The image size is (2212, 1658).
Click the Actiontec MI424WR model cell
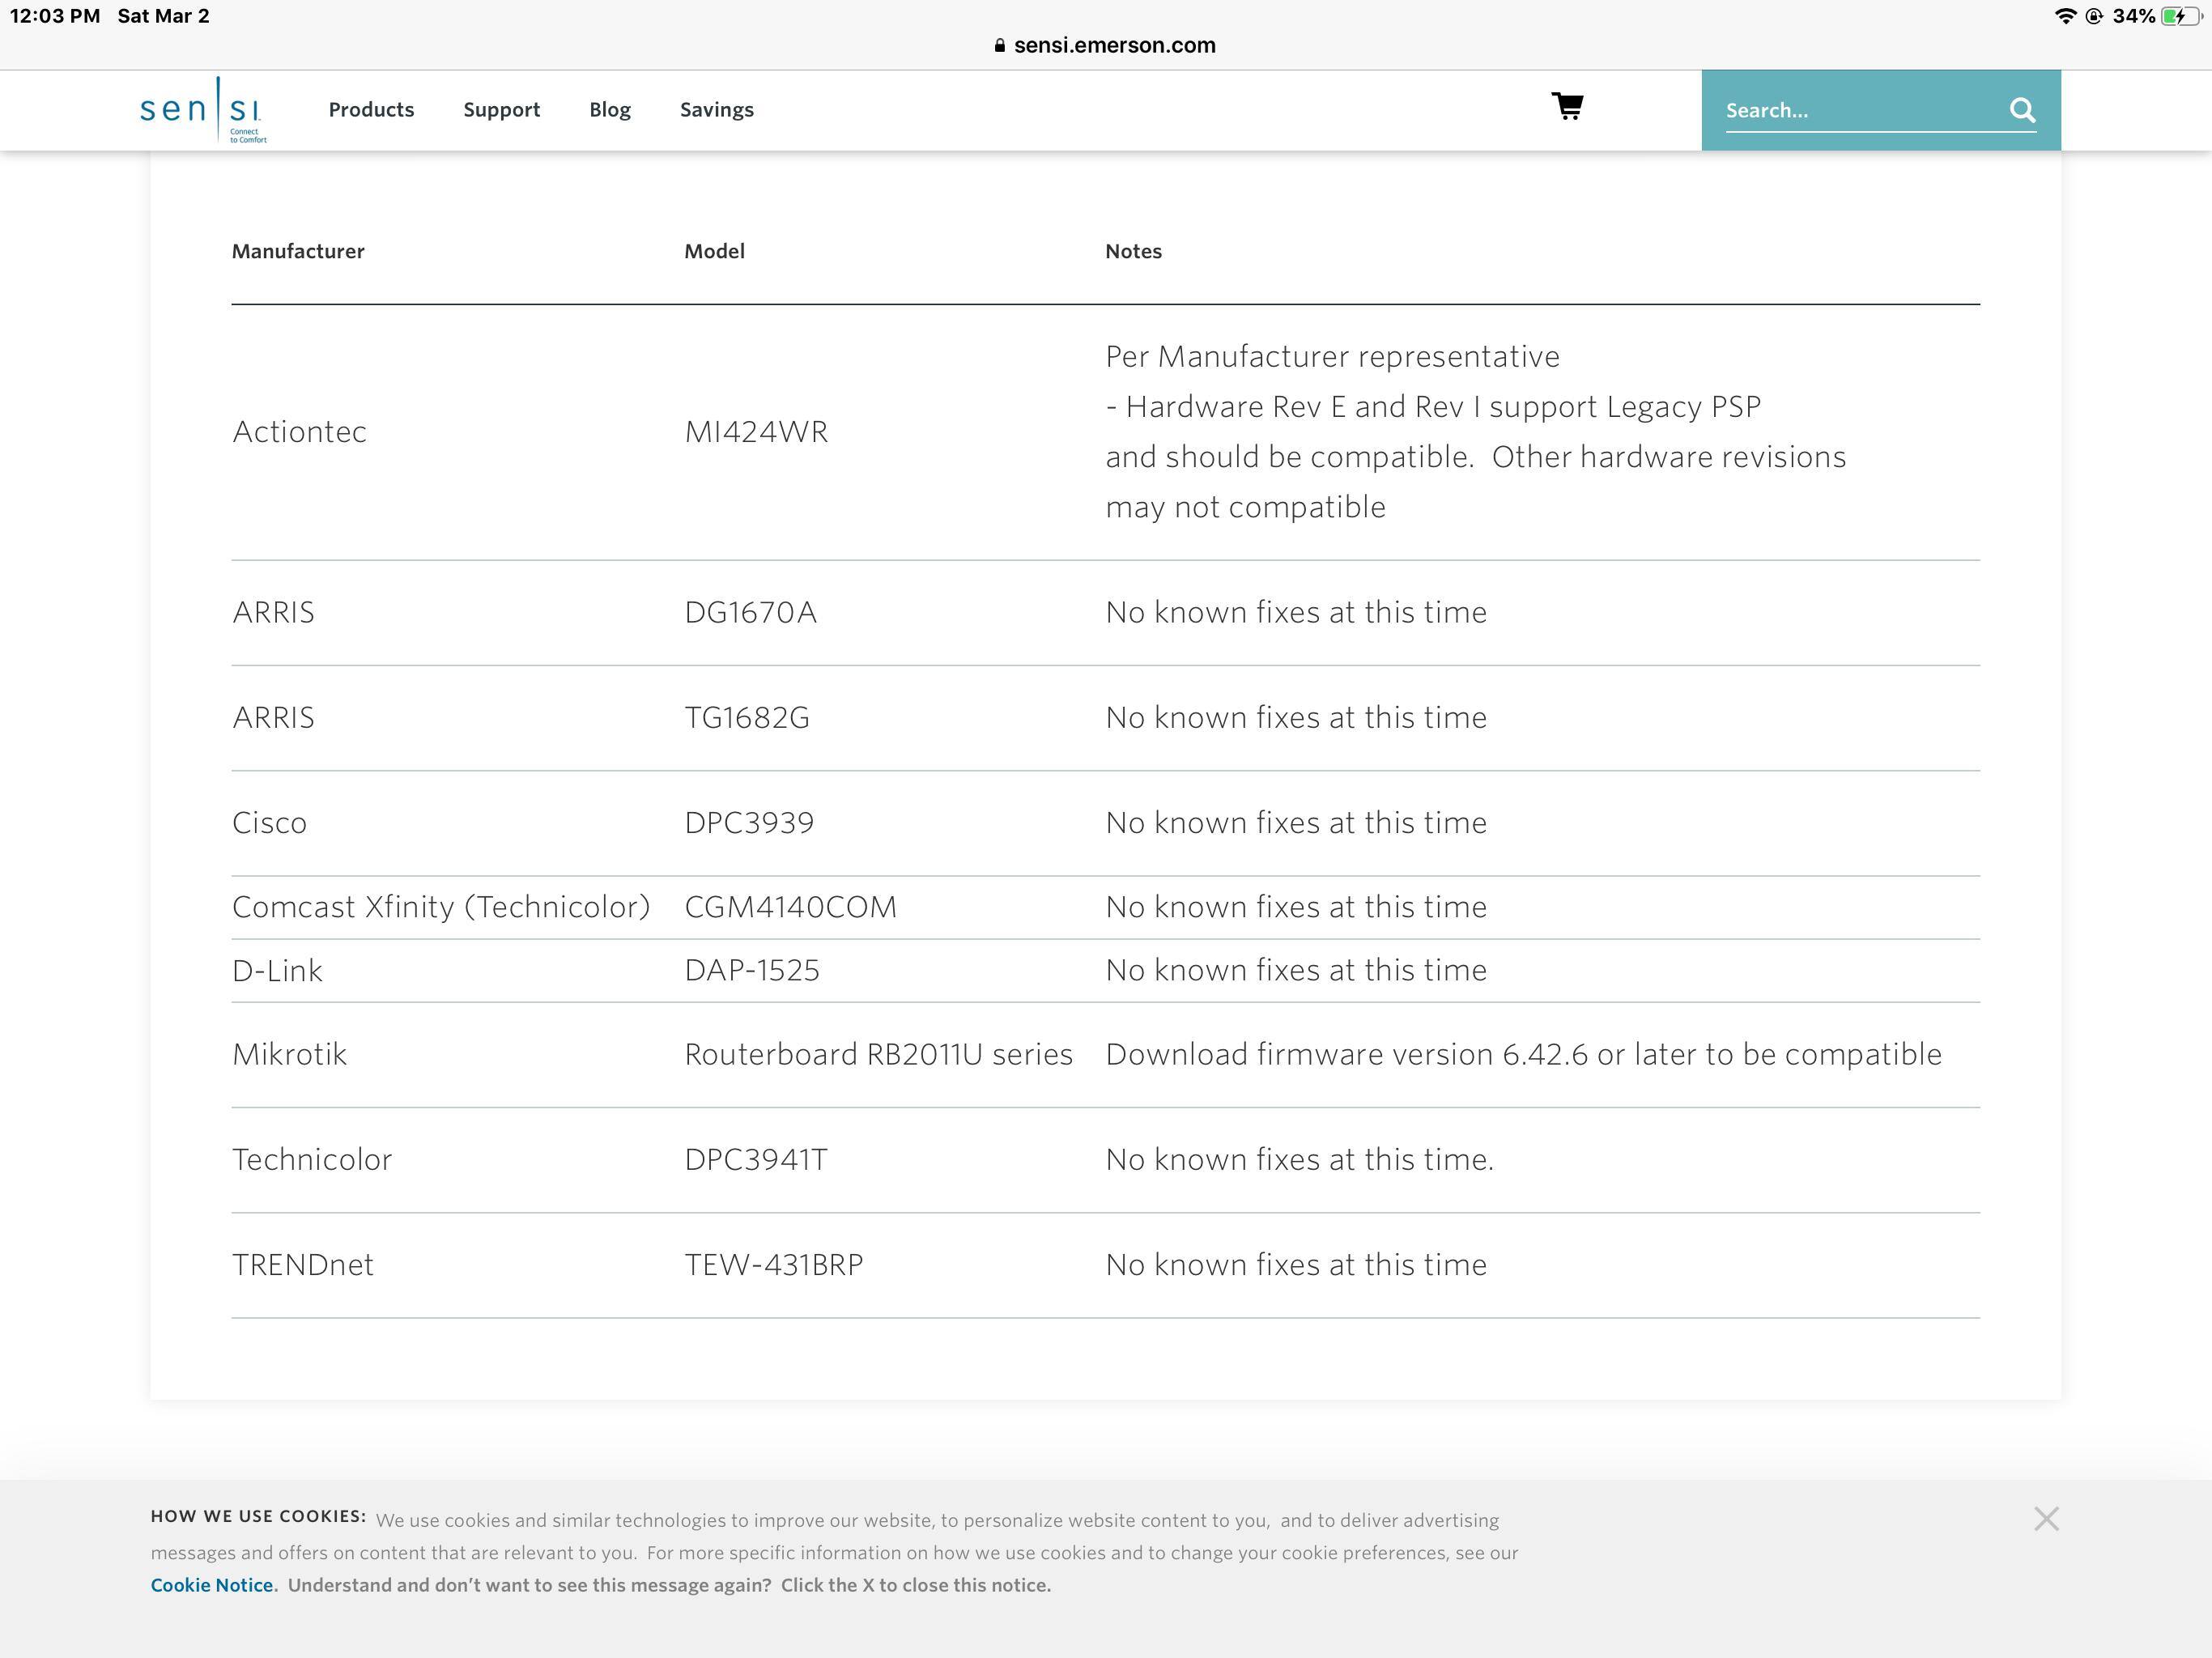coord(756,432)
